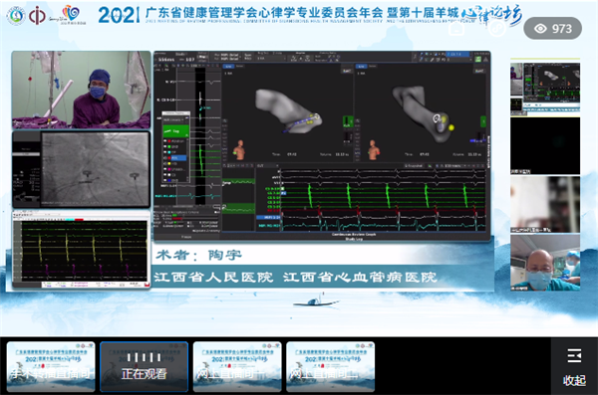Toggle eye visibility of red Ablation row
This screenshot has height=395, width=598.
[165, 141]
